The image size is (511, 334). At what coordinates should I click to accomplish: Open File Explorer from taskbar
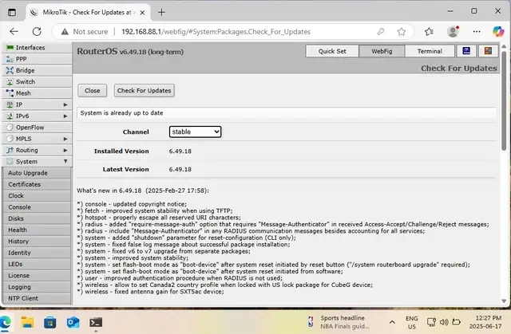pyautogui.click(x=28, y=322)
